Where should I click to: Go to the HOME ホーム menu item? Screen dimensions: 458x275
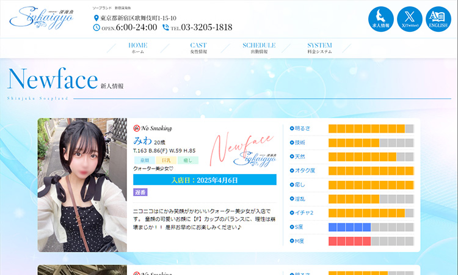(x=138, y=48)
